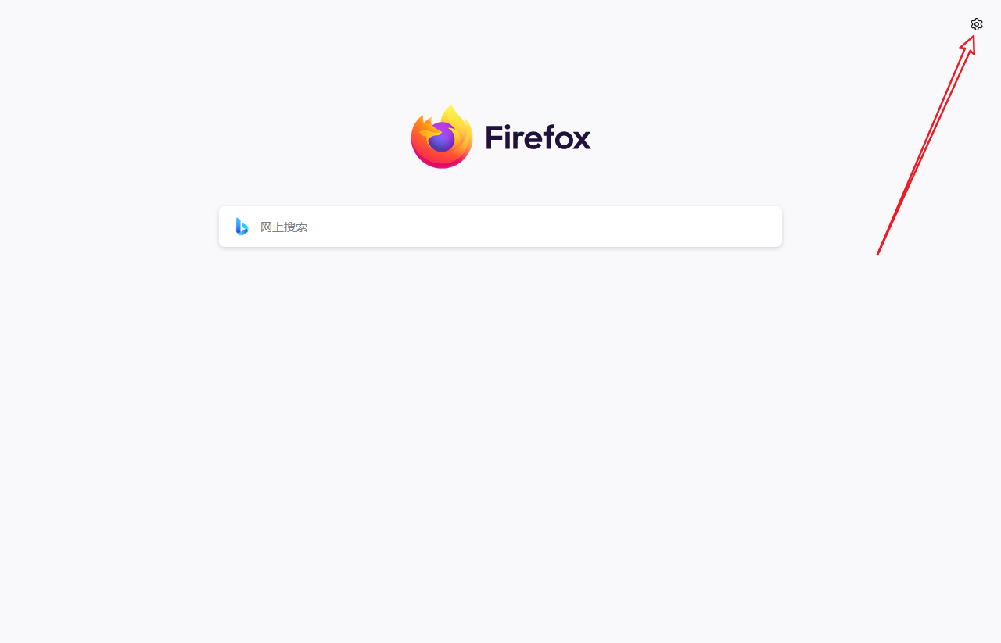The width and height of the screenshot is (1001, 643).
Task: Click the purple globe inside the Firefox logo
Action: click(x=442, y=137)
